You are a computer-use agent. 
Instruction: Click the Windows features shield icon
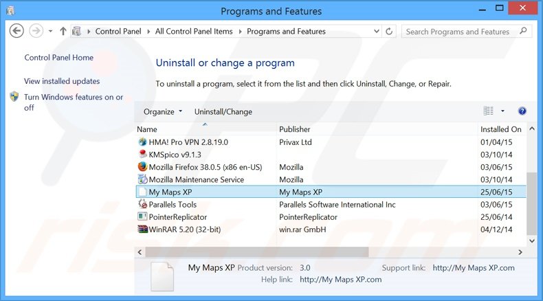coord(14,96)
